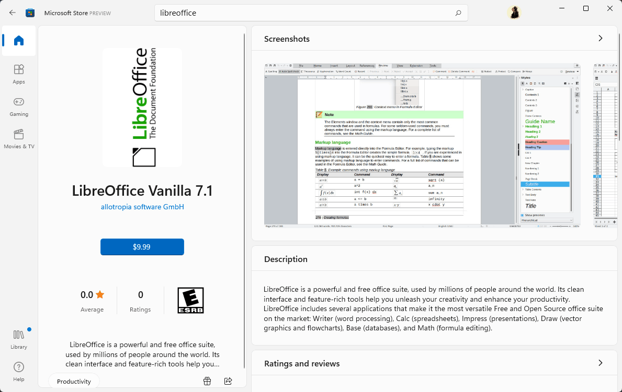Click the gift icon to buy as gift
Screen dimensions: 622x392
tap(207, 381)
